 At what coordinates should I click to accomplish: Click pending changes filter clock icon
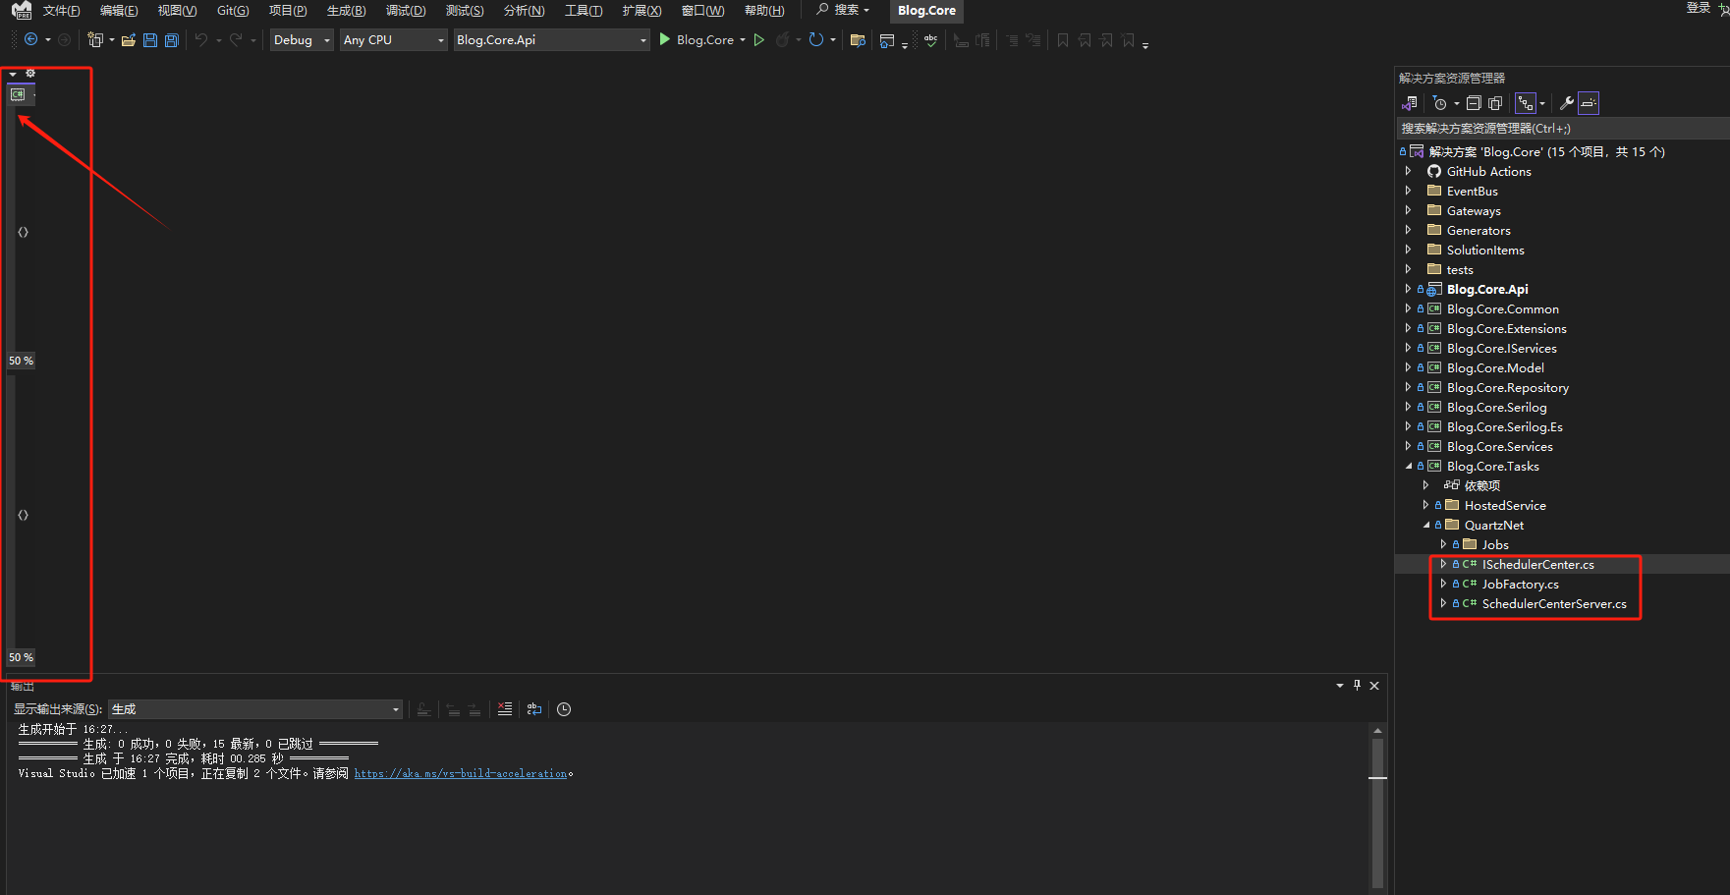[1439, 103]
